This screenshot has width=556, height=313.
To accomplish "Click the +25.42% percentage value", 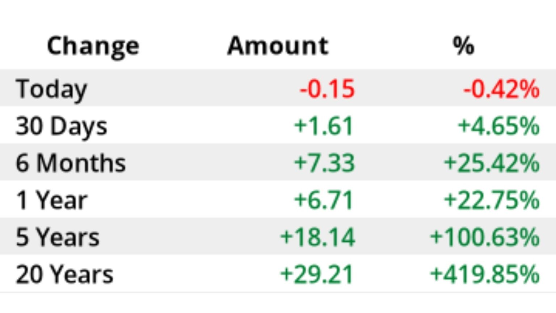I will [x=492, y=163].
